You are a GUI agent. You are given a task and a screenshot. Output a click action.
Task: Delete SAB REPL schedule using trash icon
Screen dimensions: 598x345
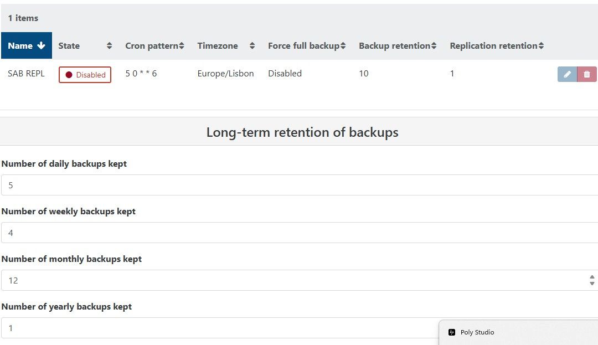click(x=586, y=74)
